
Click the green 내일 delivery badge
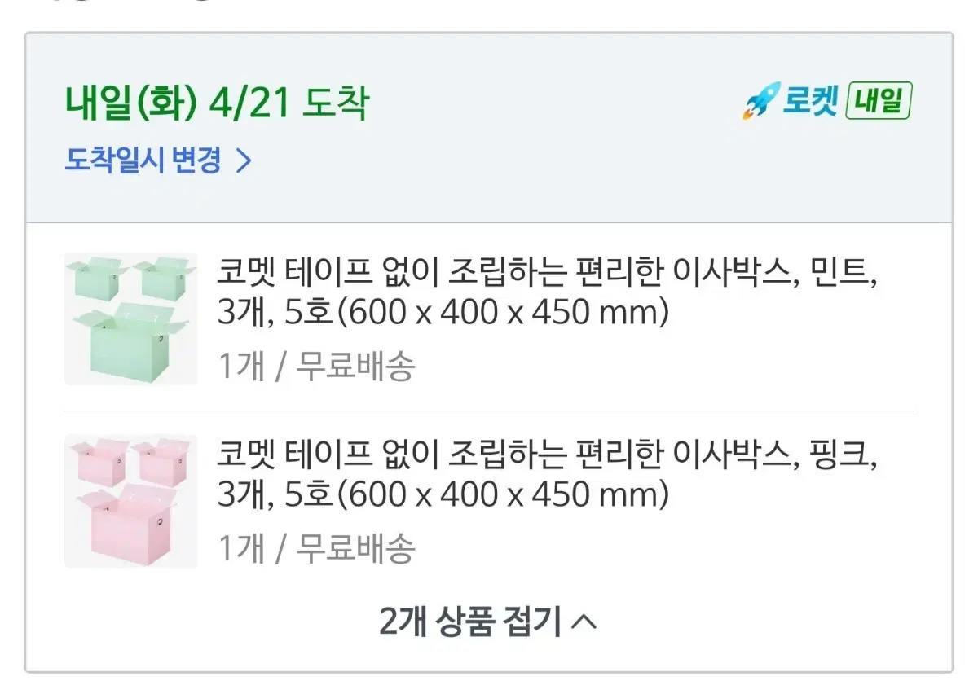tap(879, 102)
